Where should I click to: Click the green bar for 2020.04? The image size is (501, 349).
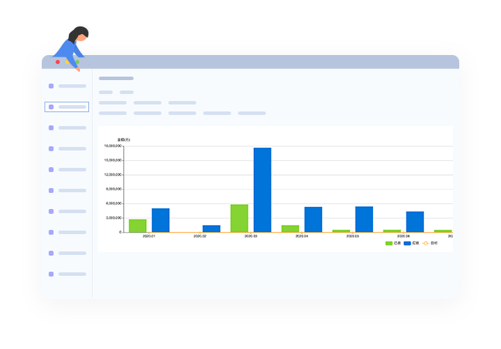(x=290, y=228)
